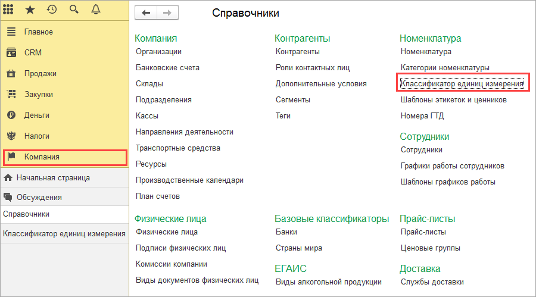Open the apps grid menu icon

coord(9,10)
